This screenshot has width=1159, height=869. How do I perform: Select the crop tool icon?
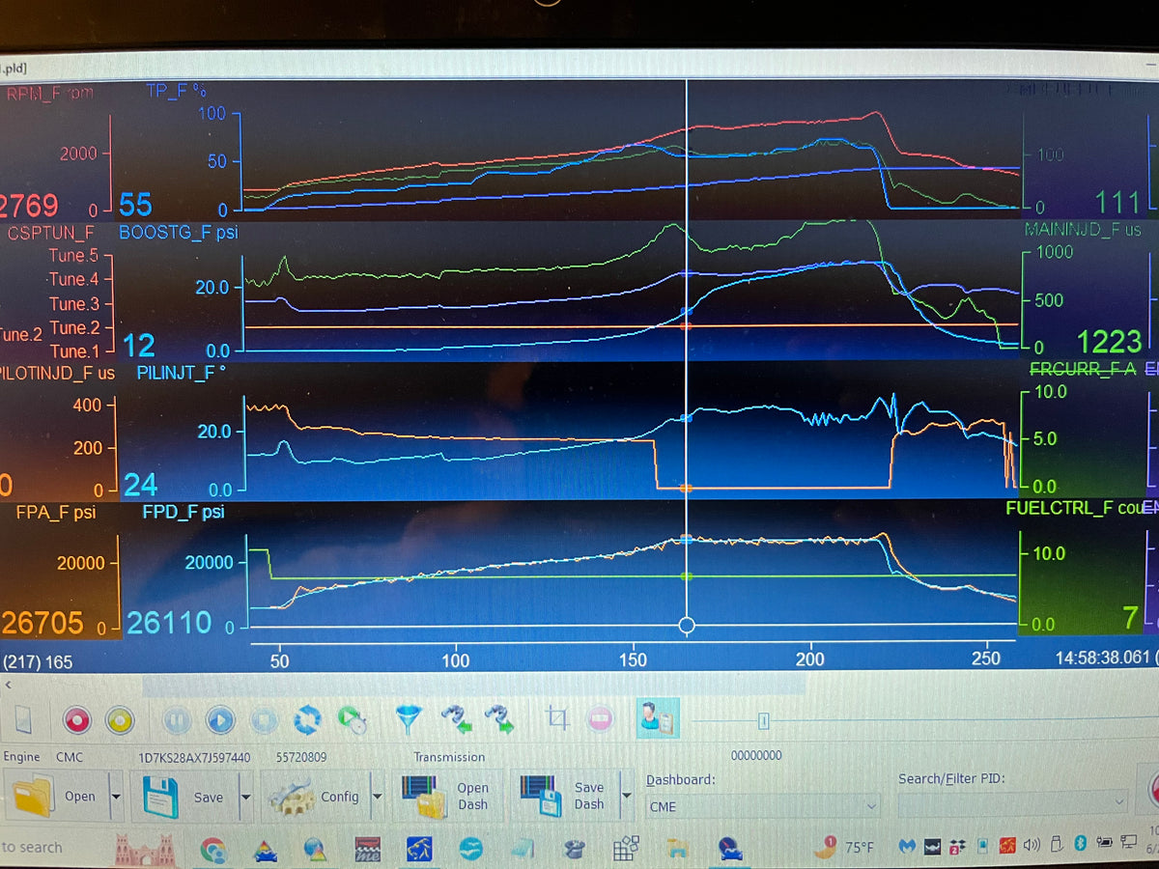pyautogui.click(x=555, y=718)
